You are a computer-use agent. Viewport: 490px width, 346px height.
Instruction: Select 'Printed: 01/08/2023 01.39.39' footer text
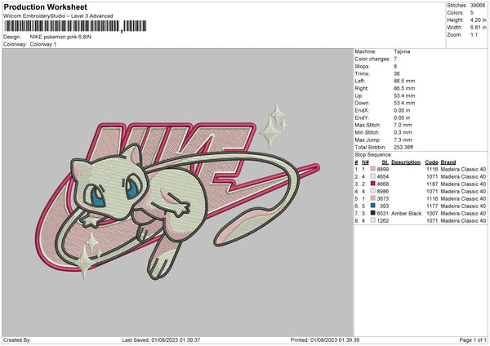click(325, 339)
